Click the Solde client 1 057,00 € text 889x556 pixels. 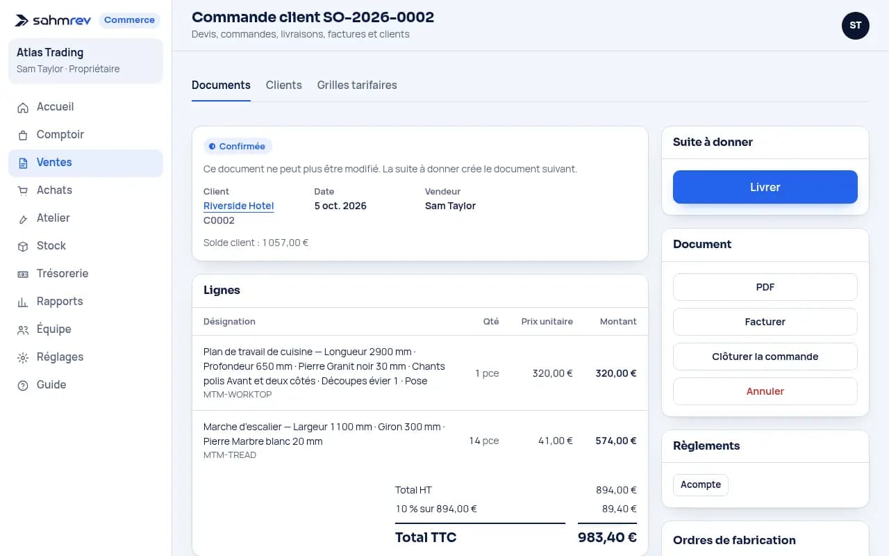pyautogui.click(x=256, y=243)
